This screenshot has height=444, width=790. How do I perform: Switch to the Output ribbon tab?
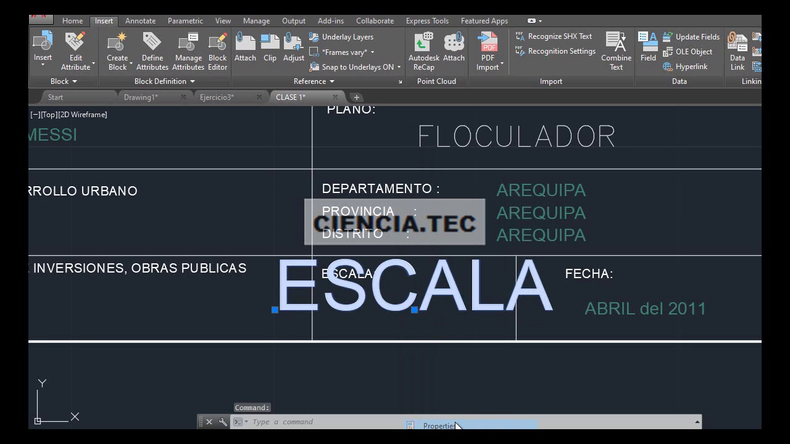point(294,21)
